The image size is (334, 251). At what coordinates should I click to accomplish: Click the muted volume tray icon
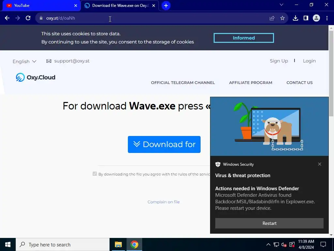284,244
